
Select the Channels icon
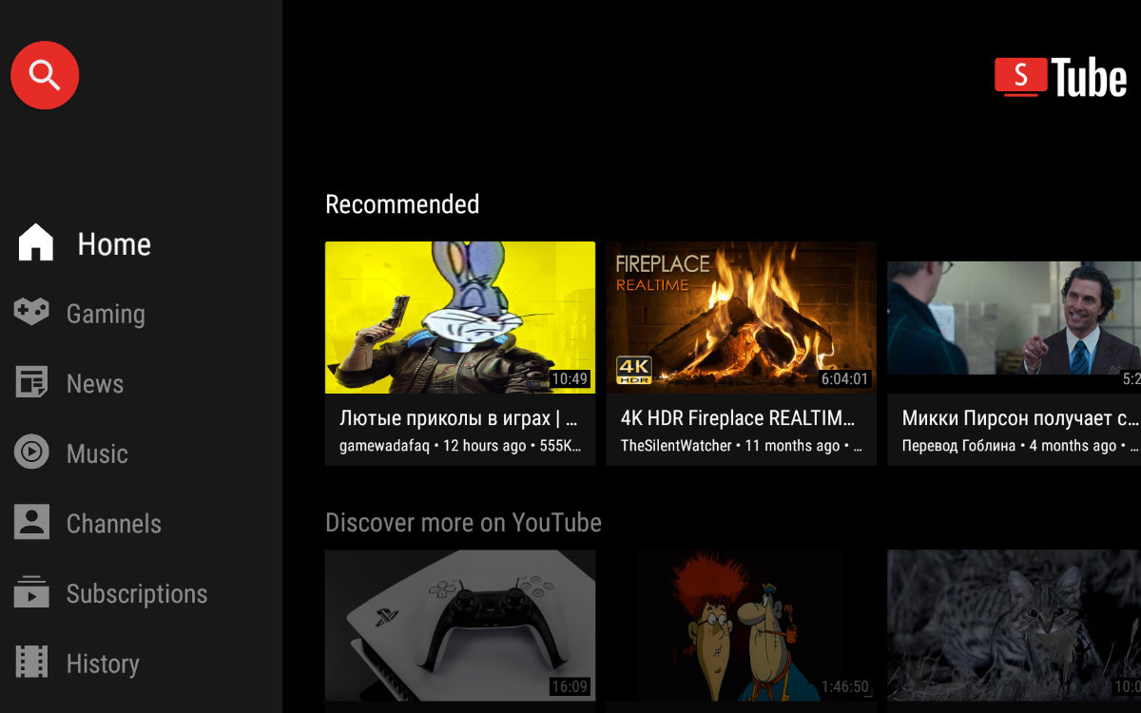coord(31,524)
